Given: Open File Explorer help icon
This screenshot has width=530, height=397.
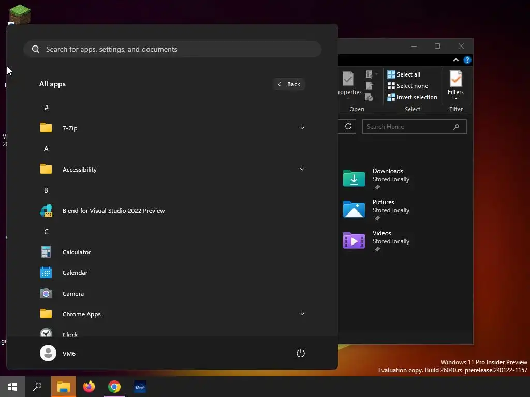Looking at the screenshot, I should click(x=467, y=60).
